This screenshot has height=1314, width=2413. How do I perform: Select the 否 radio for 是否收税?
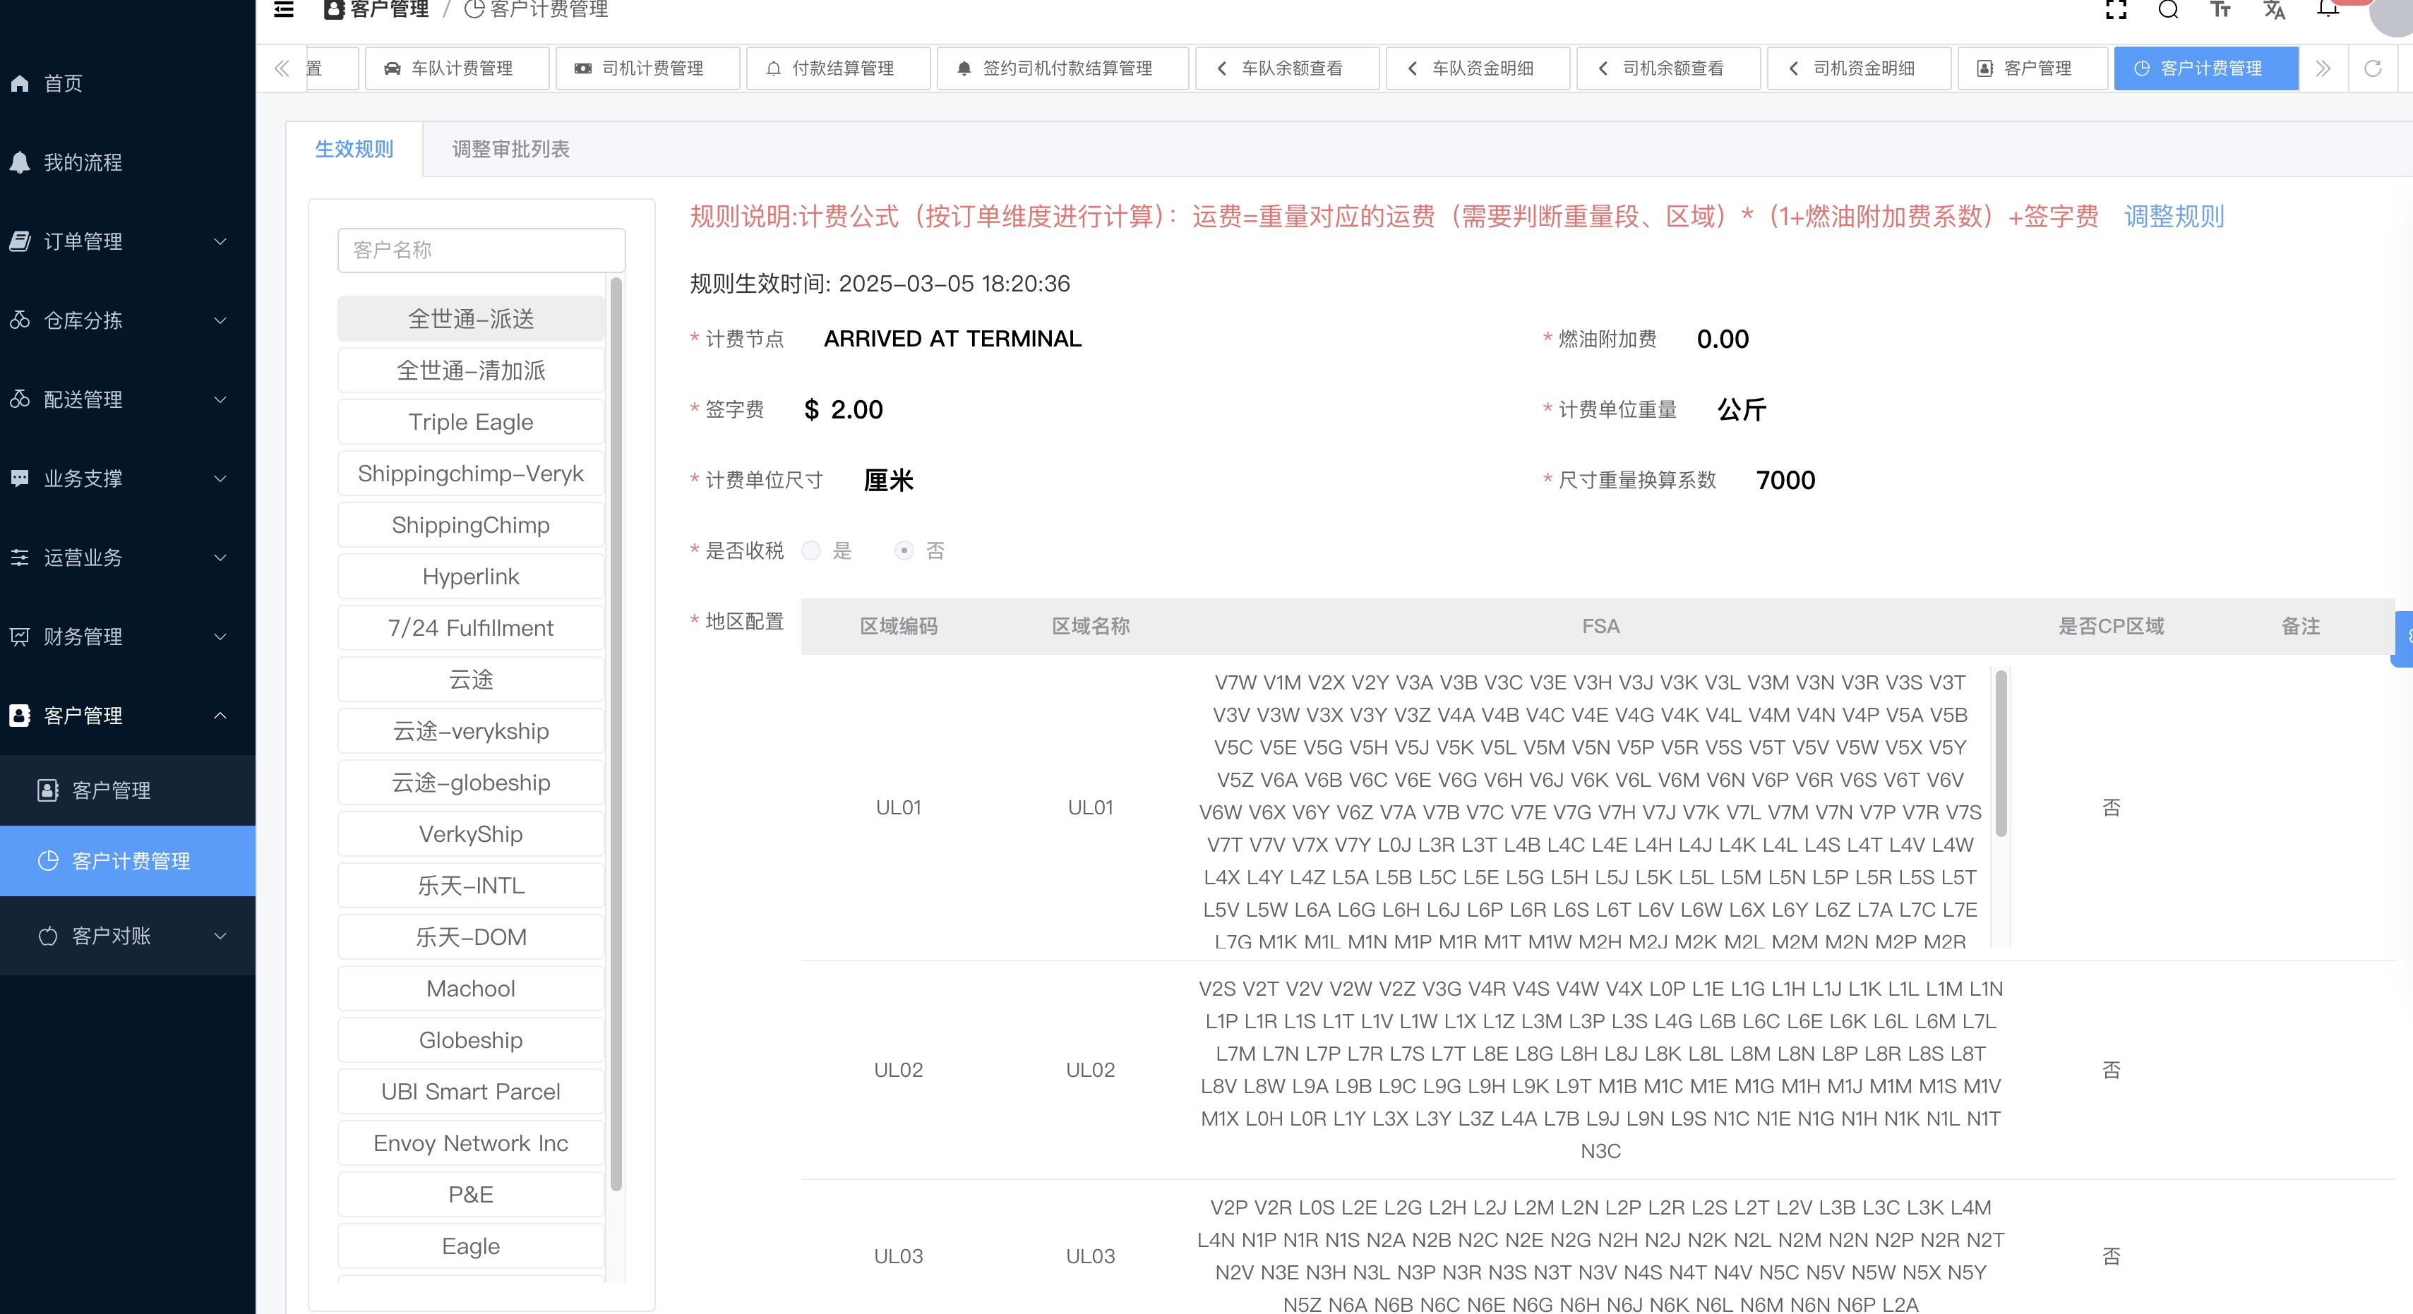904,550
